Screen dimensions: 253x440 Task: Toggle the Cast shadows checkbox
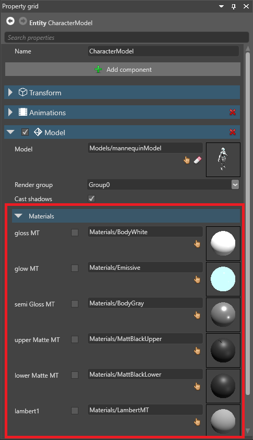[x=91, y=199]
